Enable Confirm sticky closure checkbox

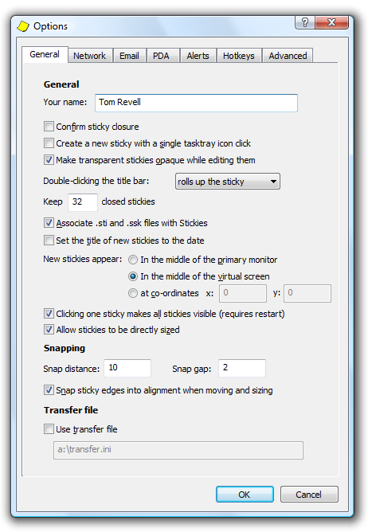pos(49,127)
